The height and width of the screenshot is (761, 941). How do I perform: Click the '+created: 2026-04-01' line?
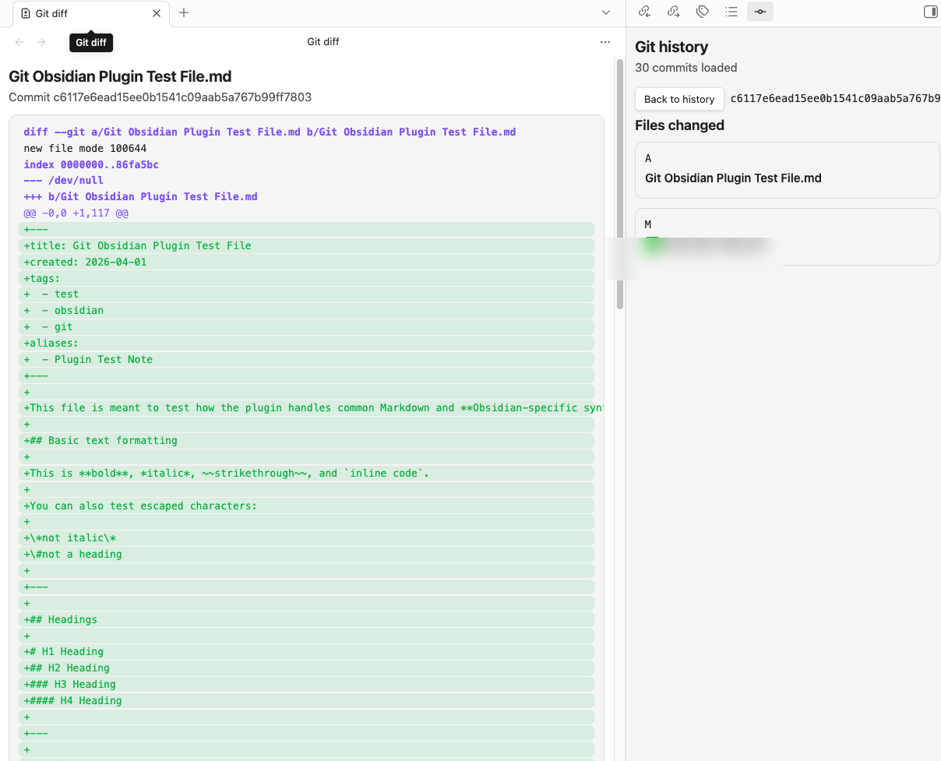click(307, 262)
